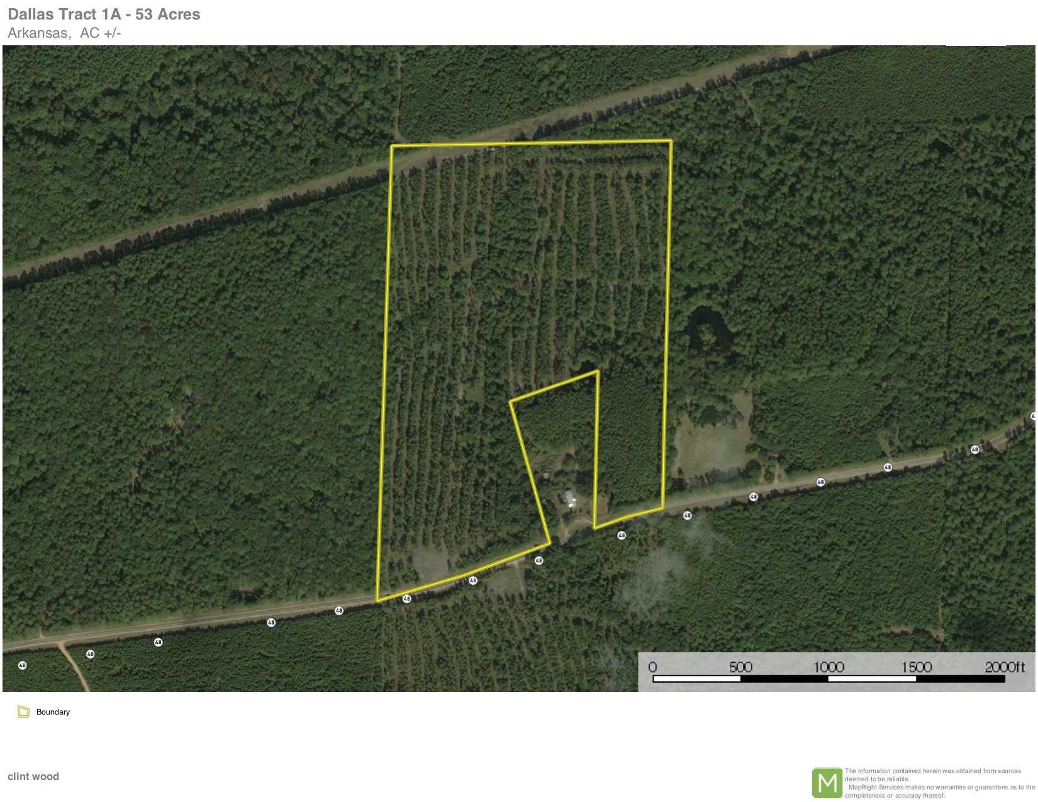Click the '1000' mark on the scale bar
The width and height of the screenshot is (1038, 802).
click(x=829, y=667)
